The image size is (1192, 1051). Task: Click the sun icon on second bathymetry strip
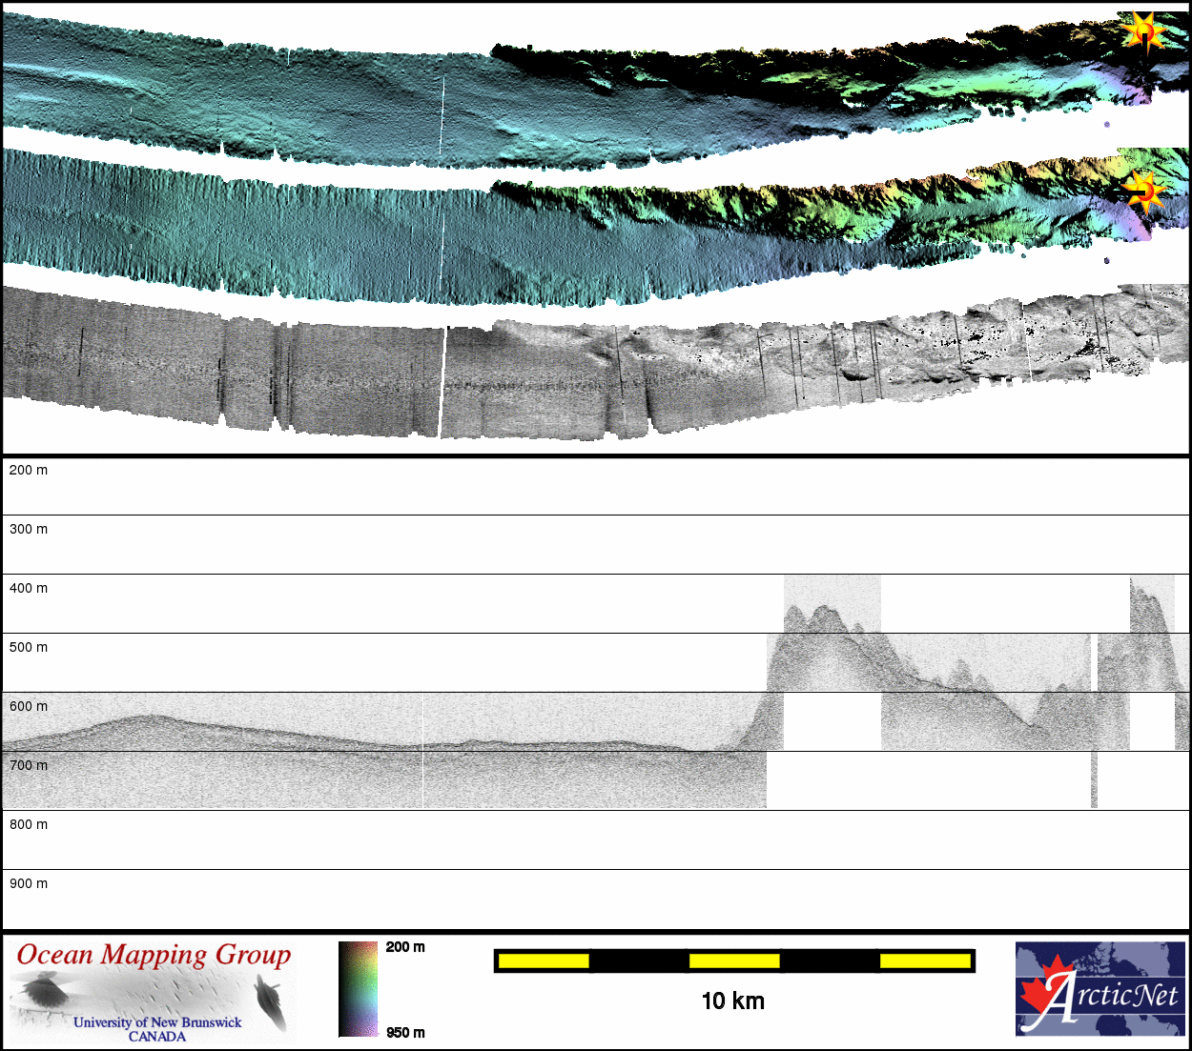pos(1142,192)
